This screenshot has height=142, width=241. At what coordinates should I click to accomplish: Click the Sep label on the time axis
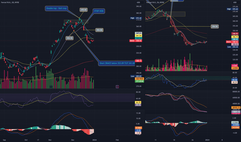(x=4, y=140)
